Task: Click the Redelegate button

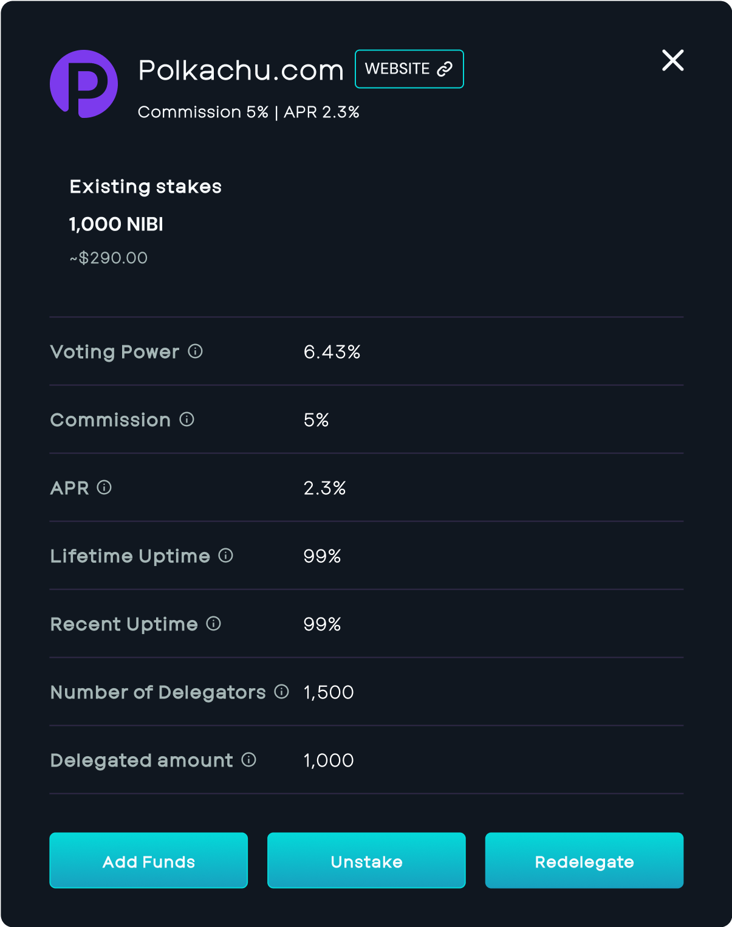Action: [x=584, y=861]
